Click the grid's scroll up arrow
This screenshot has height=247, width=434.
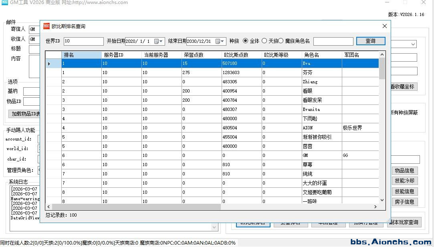point(382,54)
